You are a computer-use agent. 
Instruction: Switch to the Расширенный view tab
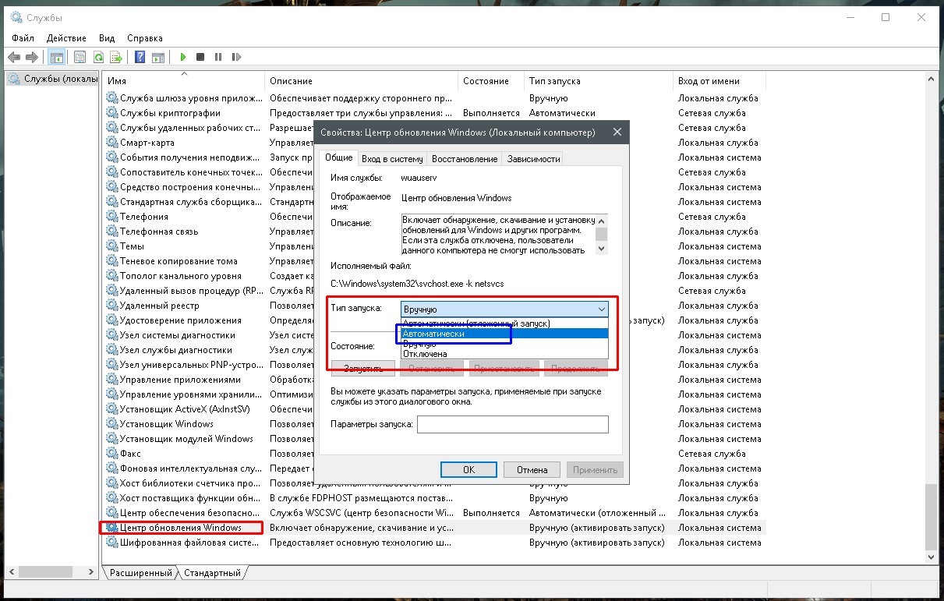(x=140, y=573)
